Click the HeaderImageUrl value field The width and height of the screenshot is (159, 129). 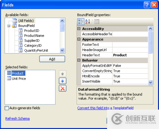click(x=130, y=50)
